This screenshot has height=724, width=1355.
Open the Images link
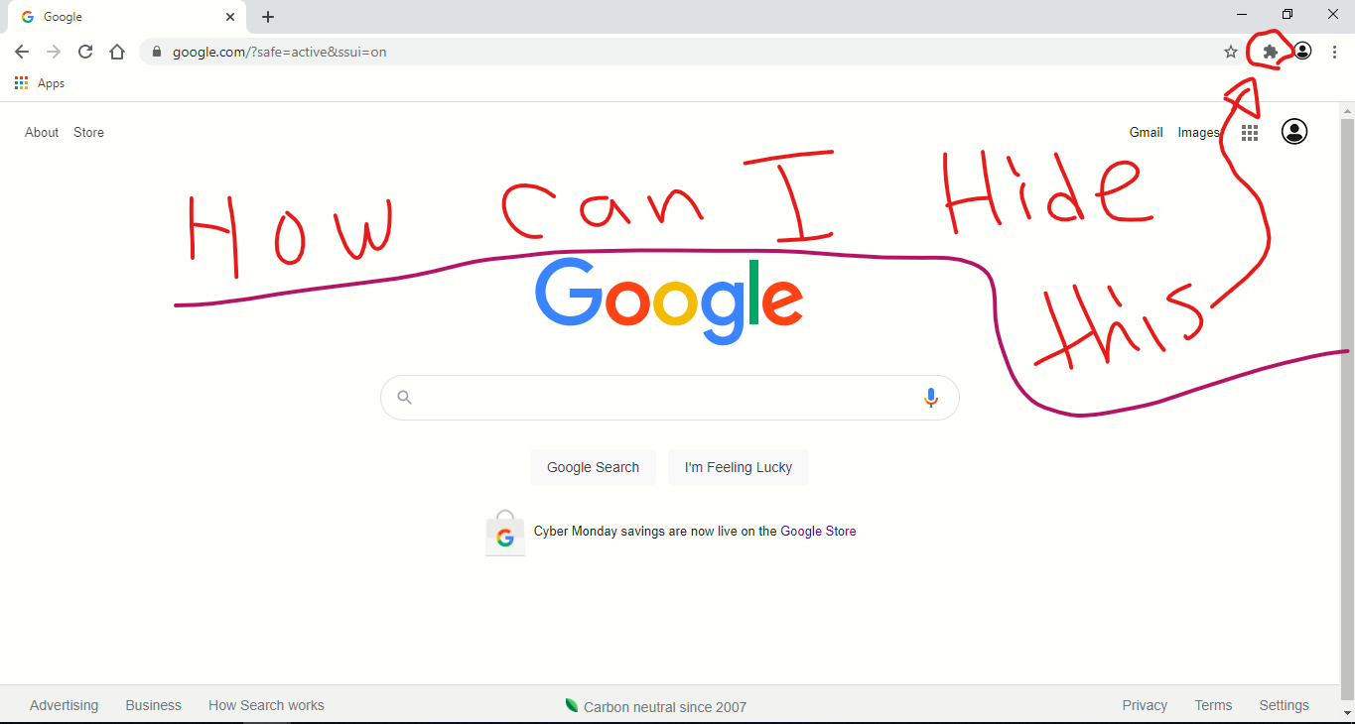point(1198,132)
